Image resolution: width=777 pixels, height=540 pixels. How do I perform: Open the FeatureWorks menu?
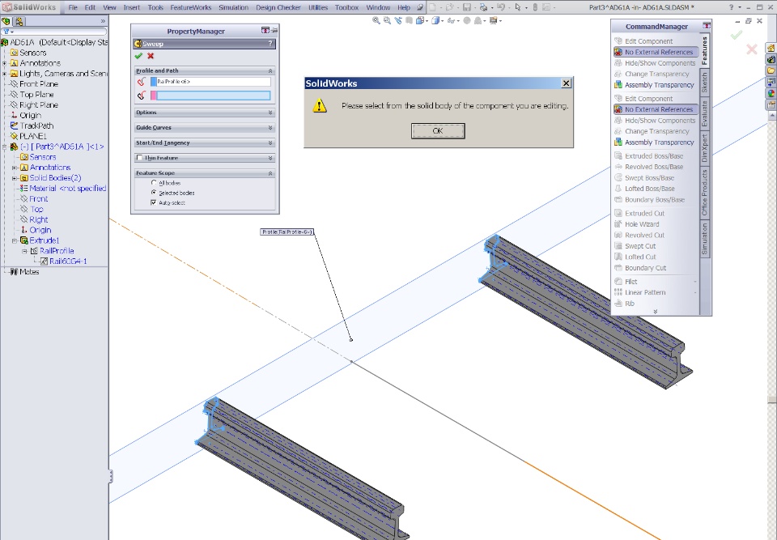(x=191, y=7)
